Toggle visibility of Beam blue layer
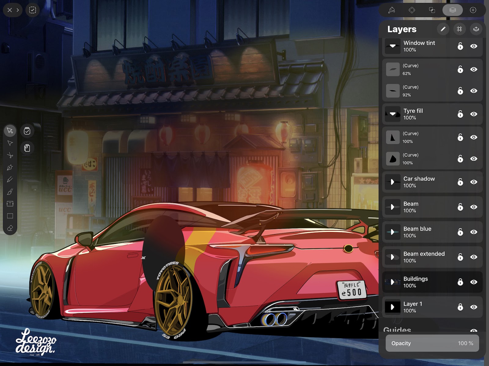 click(x=474, y=232)
